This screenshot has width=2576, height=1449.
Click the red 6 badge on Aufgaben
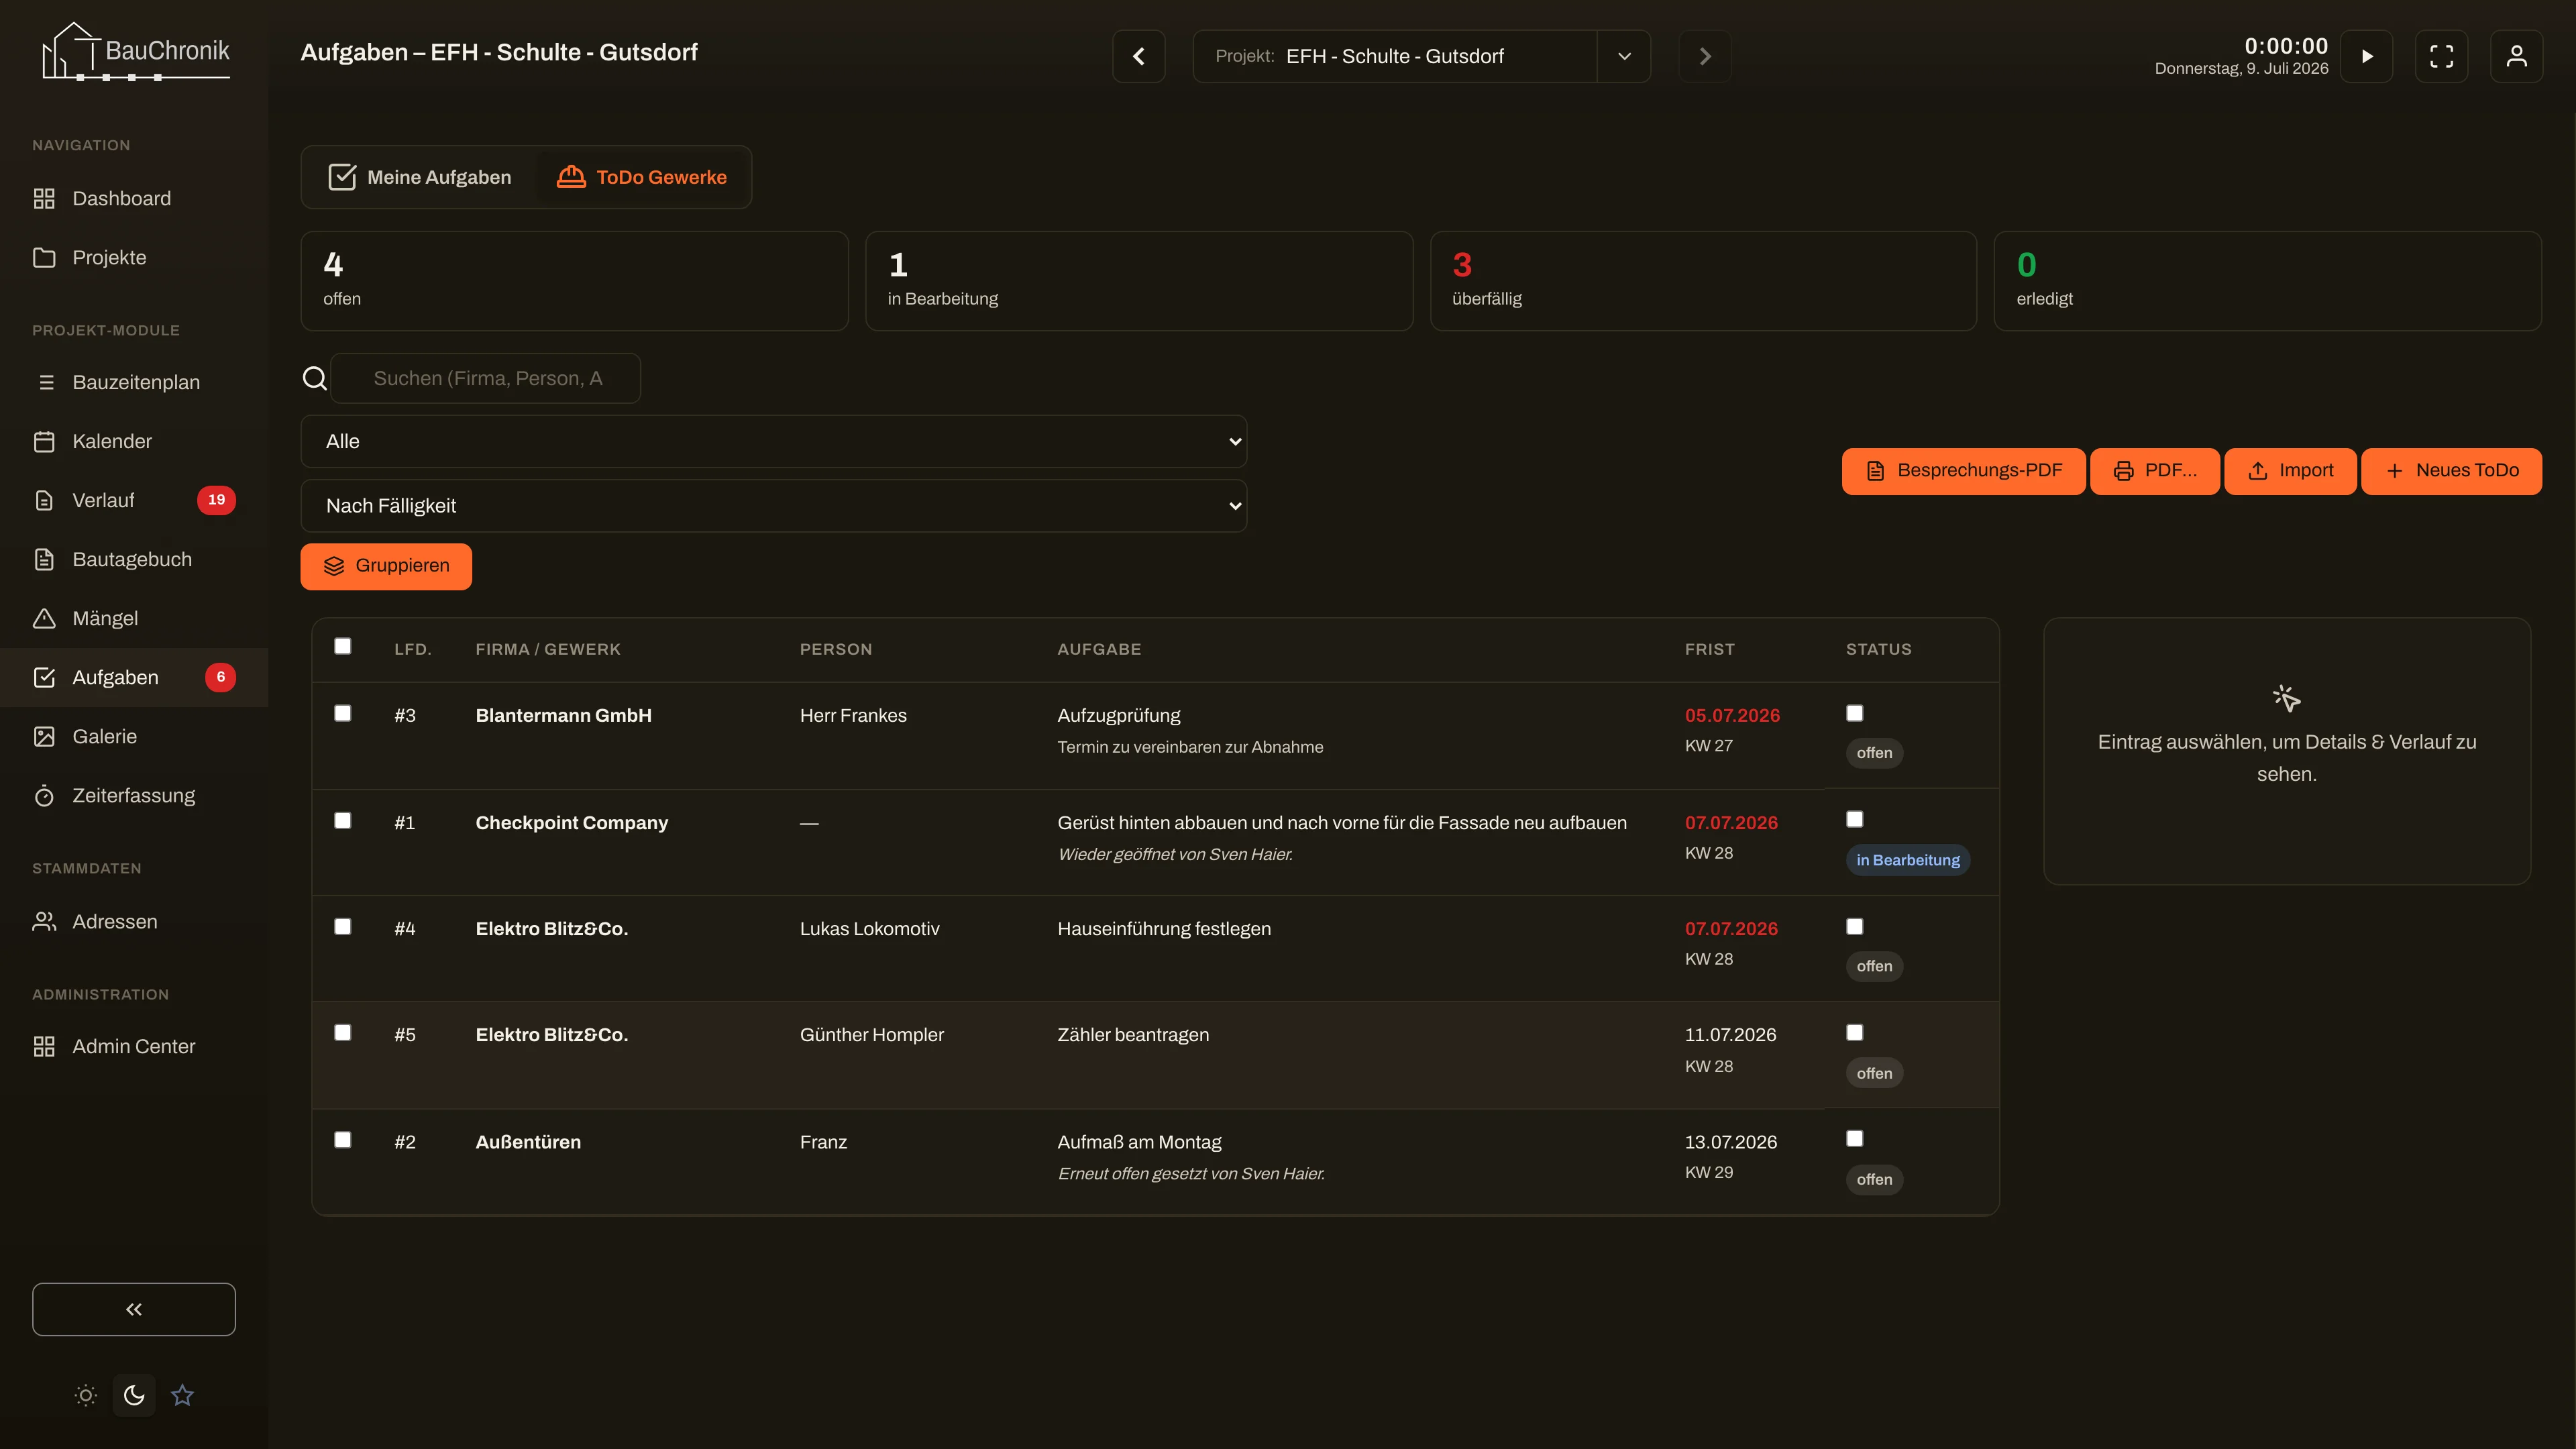221,677
